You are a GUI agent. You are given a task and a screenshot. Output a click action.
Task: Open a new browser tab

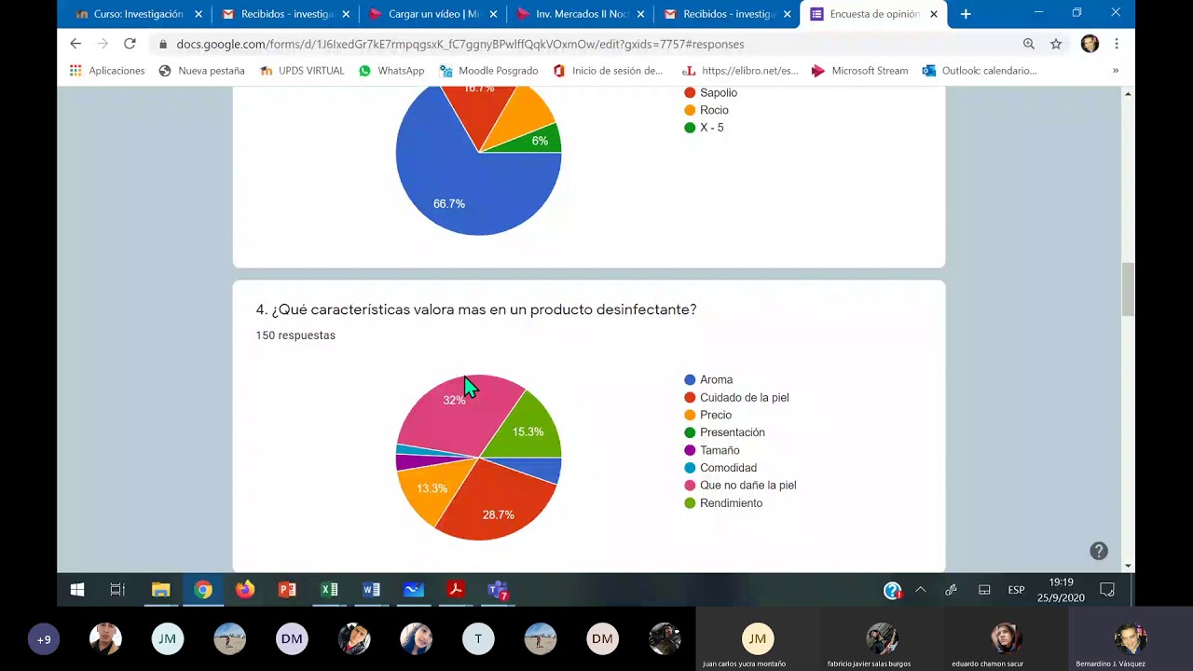[966, 14]
